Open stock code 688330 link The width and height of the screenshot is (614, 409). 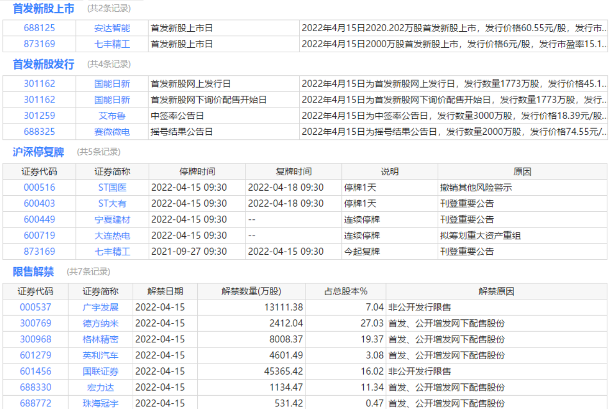pos(35,388)
